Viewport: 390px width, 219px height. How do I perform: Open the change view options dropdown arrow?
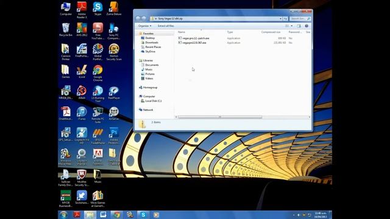pos(292,26)
